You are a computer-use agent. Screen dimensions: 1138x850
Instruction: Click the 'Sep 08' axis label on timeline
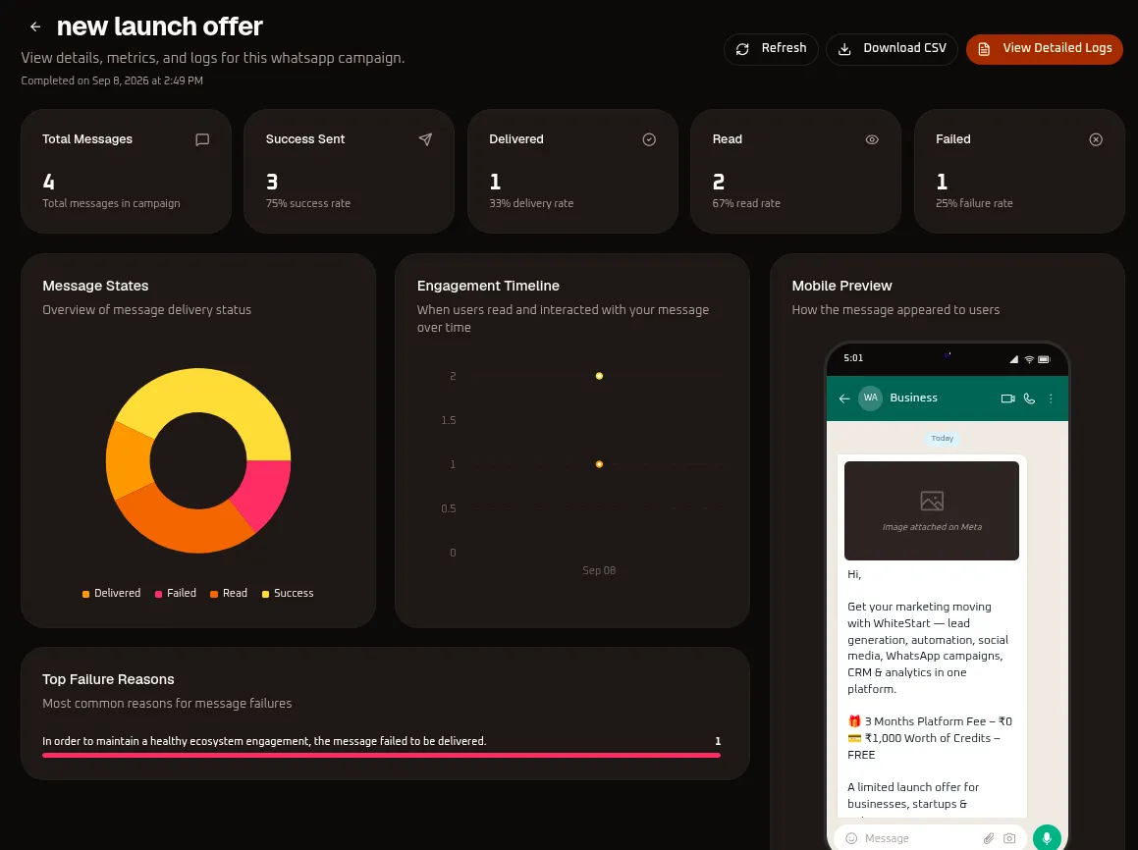coord(599,571)
